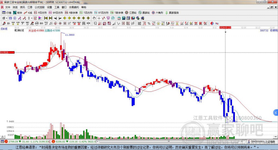Switch to the K线 chart view

point(28,13)
